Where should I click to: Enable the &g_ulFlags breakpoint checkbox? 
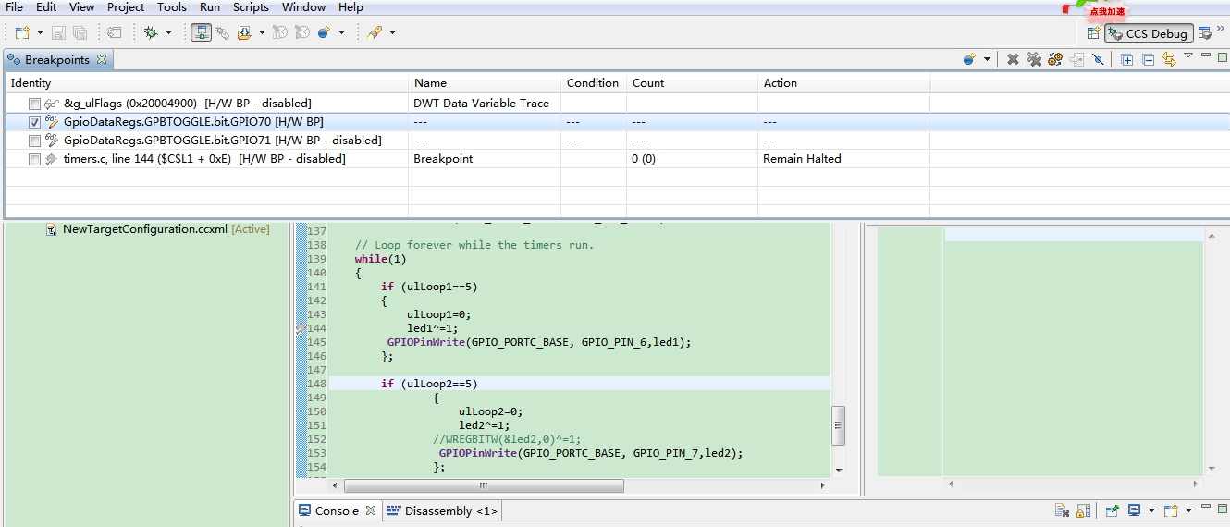(35, 104)
